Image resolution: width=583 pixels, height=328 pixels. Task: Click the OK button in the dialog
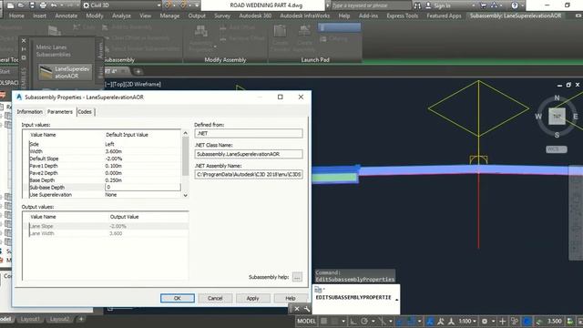click(178, 298)
